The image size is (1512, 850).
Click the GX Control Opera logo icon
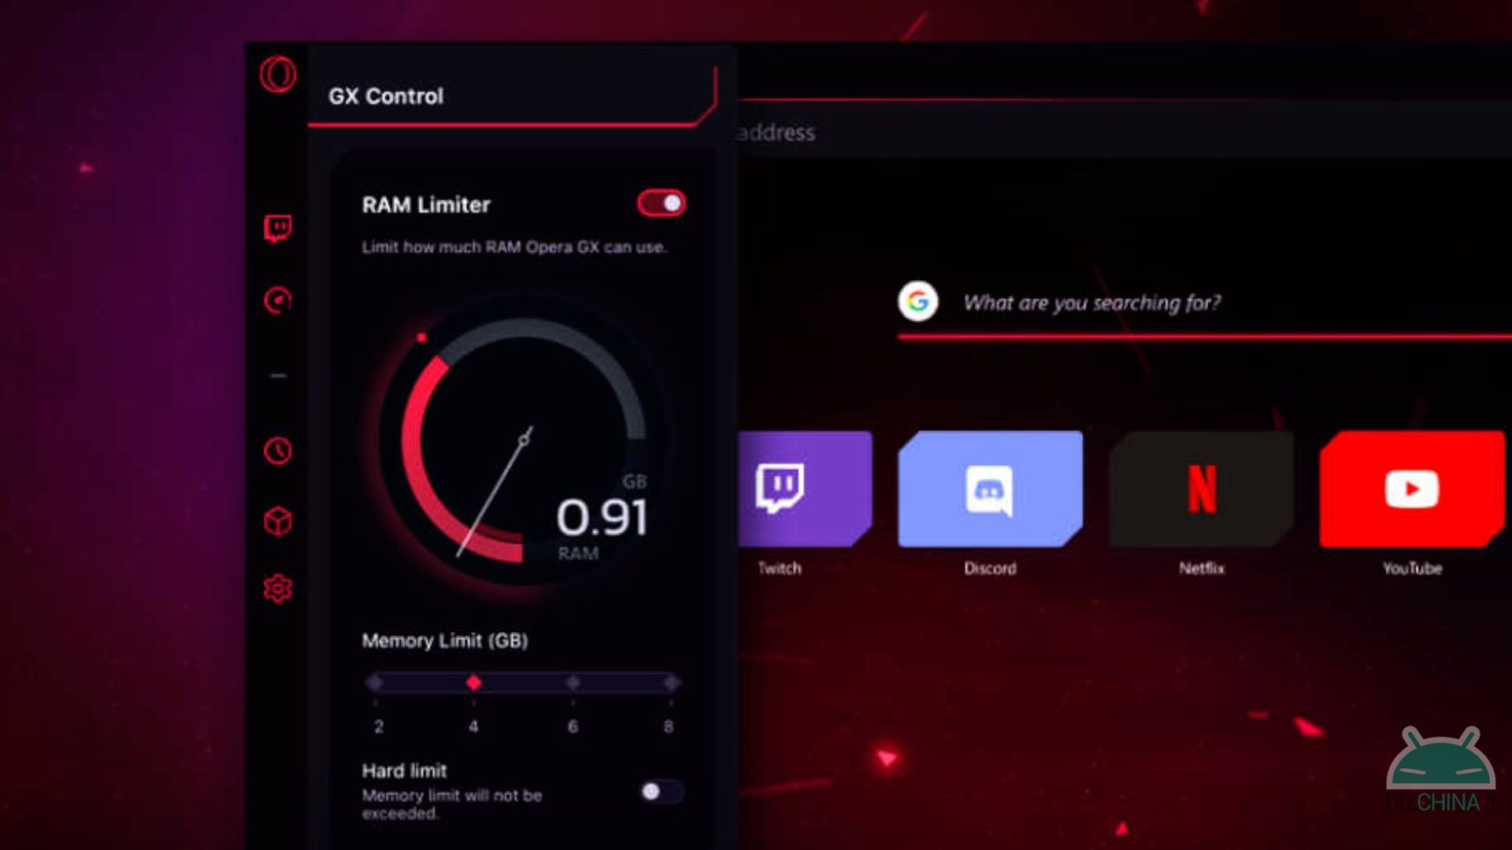tap(276, 75)
